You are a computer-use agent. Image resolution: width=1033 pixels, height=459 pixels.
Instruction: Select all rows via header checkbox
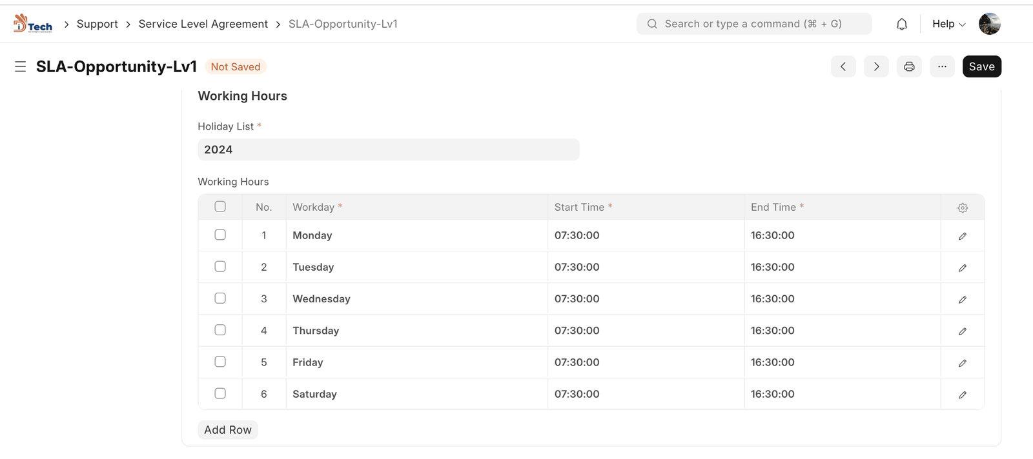220,206
